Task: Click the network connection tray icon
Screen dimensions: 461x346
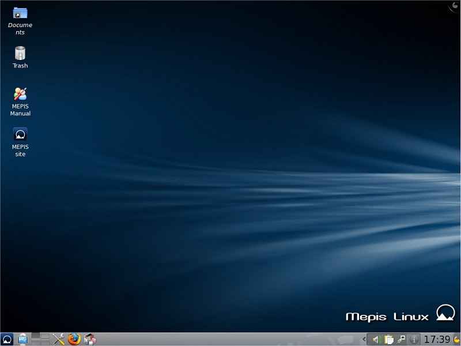Action: coord(401,339)
